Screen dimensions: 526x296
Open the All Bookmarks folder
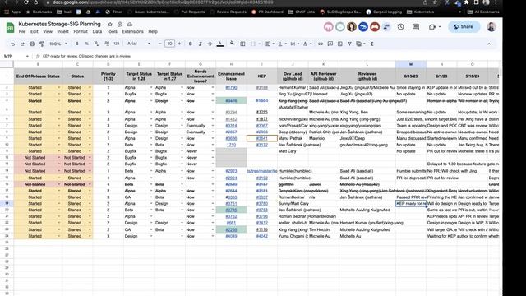[x=483, y=12]
